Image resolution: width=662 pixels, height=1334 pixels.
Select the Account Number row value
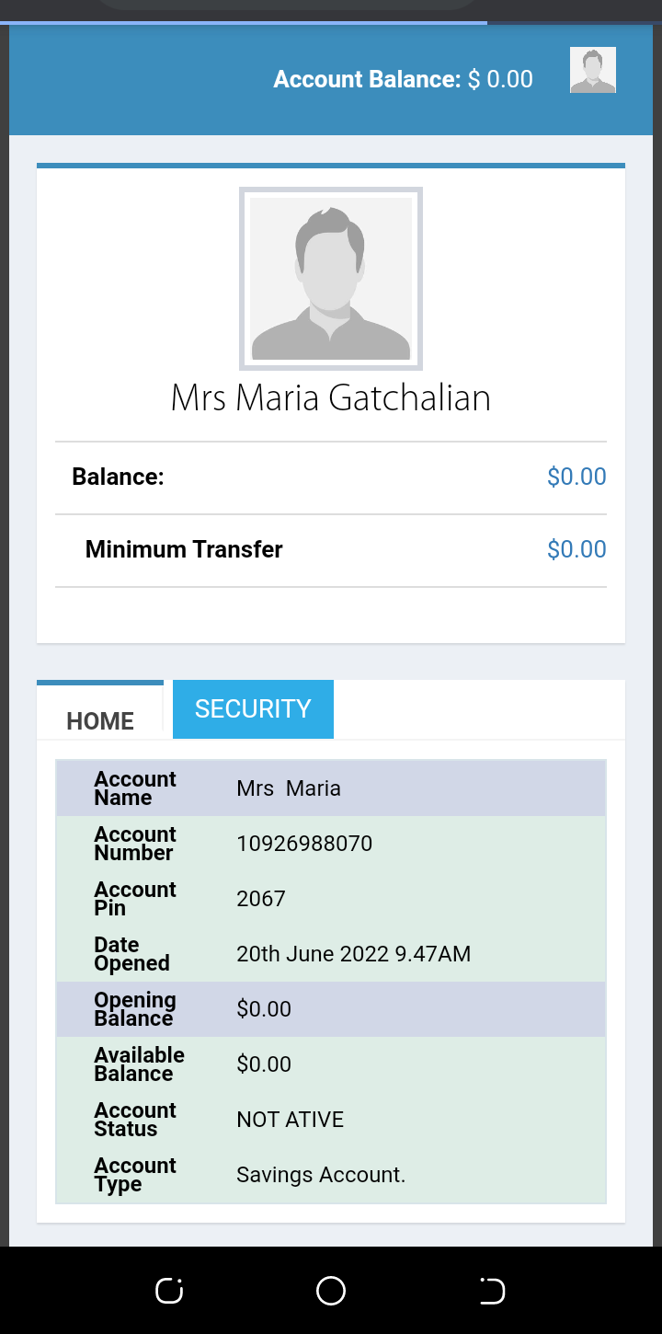point(304,844)
